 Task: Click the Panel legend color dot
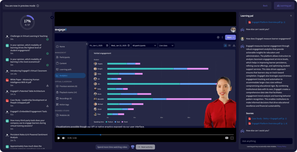pyautogui.click(x=123, y=122)
